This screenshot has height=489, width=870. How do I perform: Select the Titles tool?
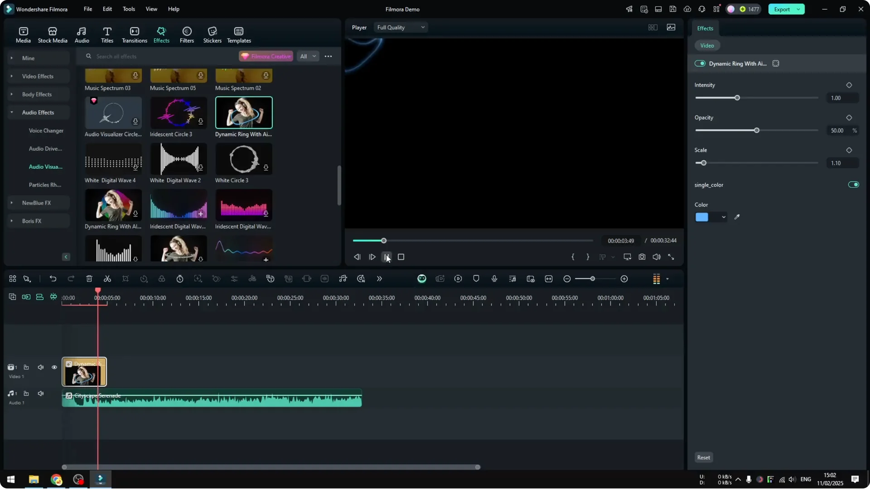coord(107,34)
